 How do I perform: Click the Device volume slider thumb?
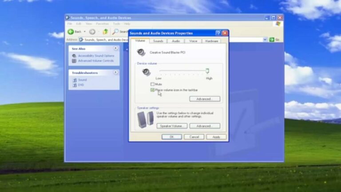(207, 71)
